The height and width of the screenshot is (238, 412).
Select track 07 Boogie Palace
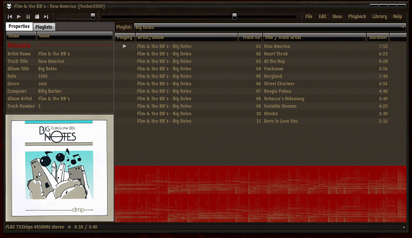(260, 91)
